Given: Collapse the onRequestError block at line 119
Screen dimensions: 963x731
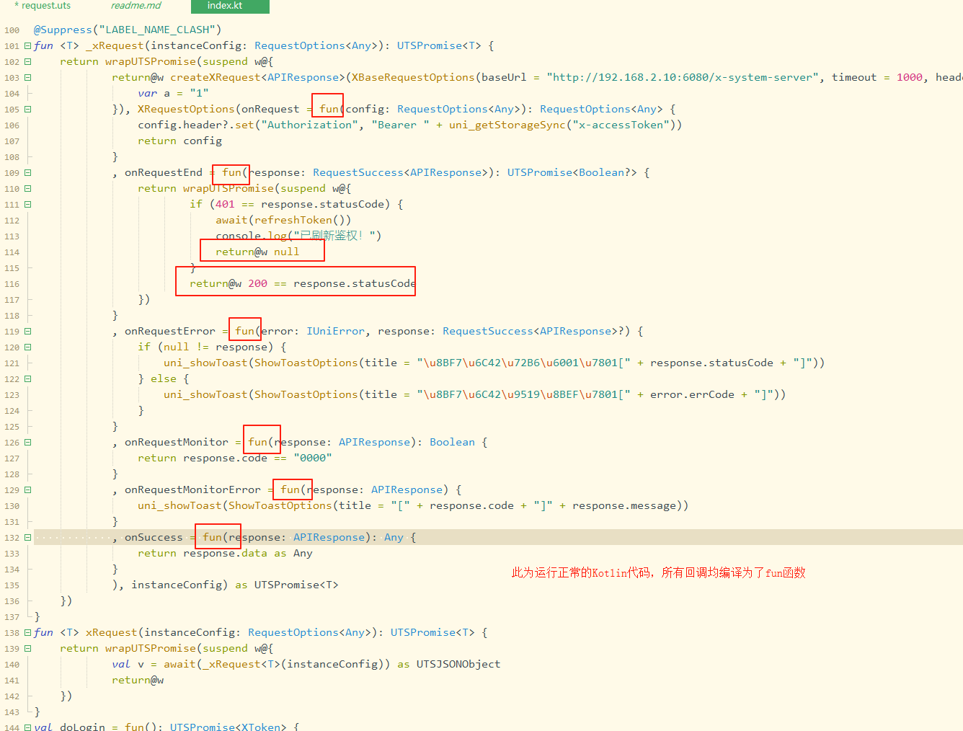Looking at the screenshot, I should [27, 331].
